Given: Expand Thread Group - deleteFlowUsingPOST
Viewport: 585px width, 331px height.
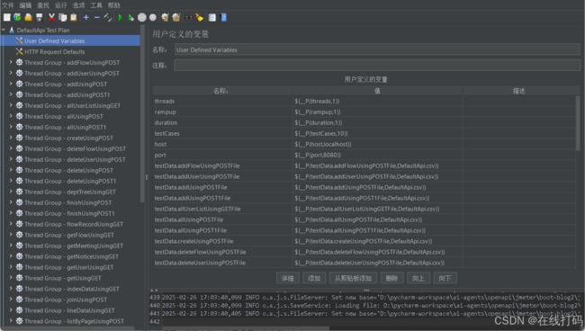Looking at the screenshot, I should click(11, 148).
